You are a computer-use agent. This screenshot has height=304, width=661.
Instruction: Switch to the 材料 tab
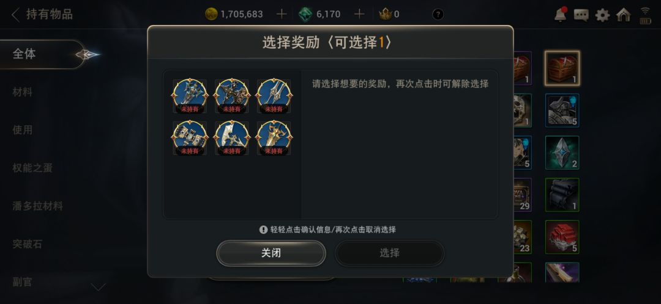pyautogui.click(x=23, y=92)
